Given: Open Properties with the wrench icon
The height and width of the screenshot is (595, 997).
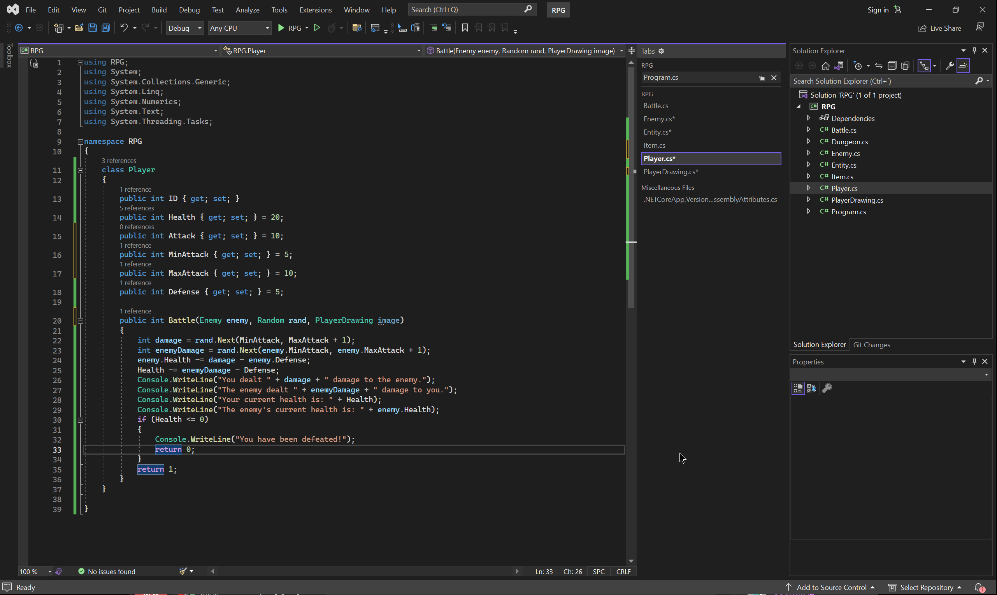Looking at the screenshot, I should 949,66.
